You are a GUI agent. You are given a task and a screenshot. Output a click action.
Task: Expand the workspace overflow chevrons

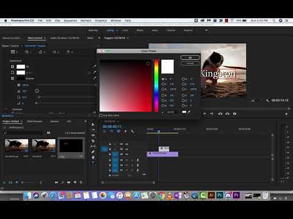(206, 30)
